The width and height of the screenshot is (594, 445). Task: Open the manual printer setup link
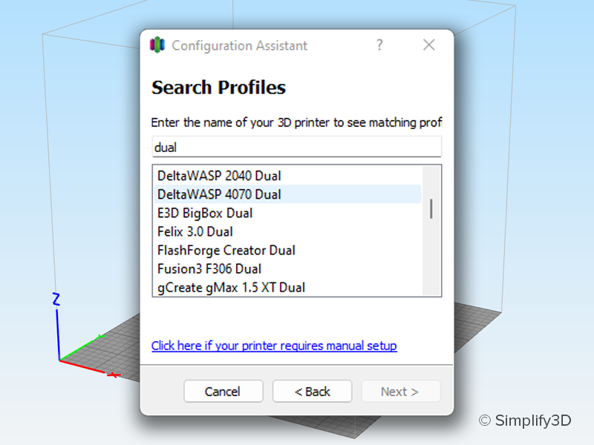point(274,346)
